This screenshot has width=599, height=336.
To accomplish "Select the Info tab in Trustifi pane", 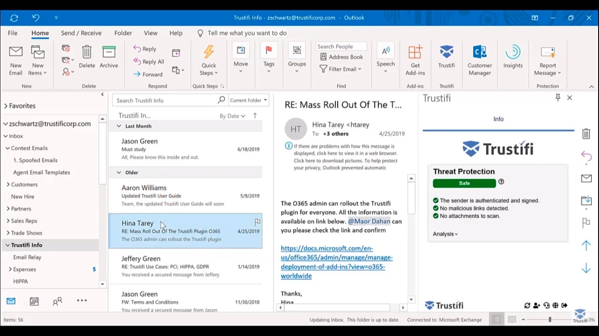I will [x=499, y=119].
